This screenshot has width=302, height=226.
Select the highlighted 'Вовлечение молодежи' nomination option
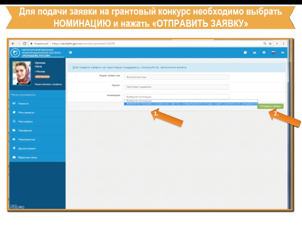pos(191,104)
